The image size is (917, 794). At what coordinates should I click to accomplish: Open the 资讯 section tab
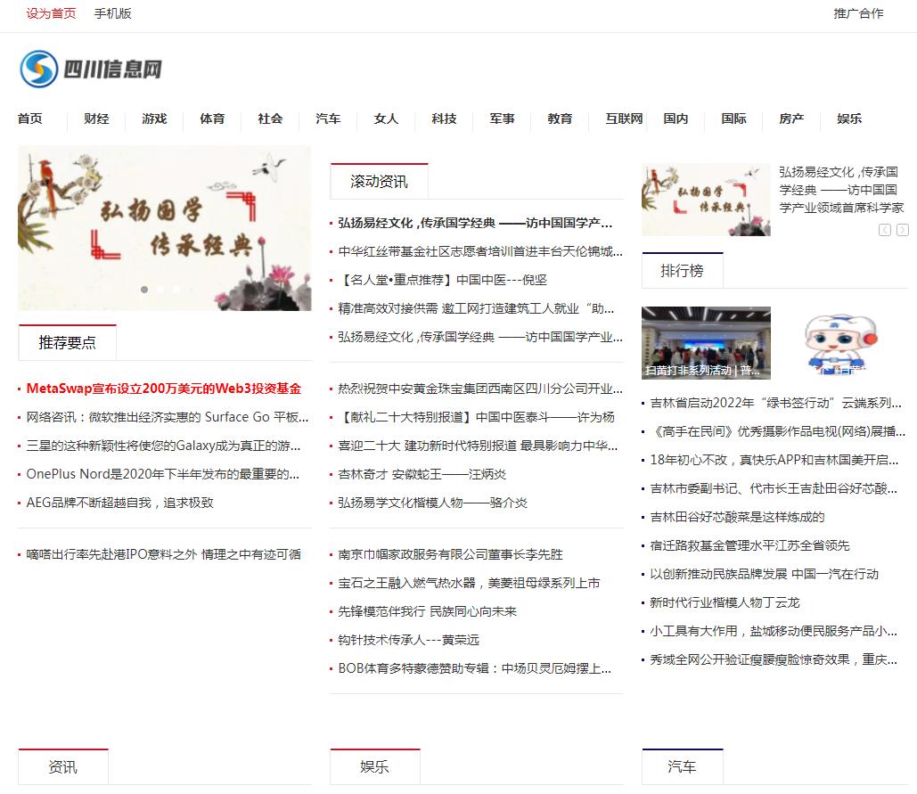[x=63, y=766]
